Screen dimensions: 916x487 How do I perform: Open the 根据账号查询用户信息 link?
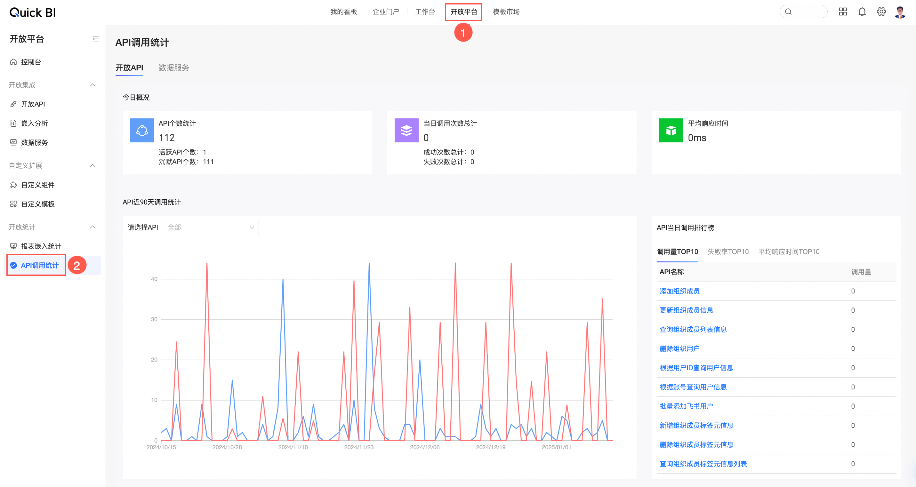(693, 387)
